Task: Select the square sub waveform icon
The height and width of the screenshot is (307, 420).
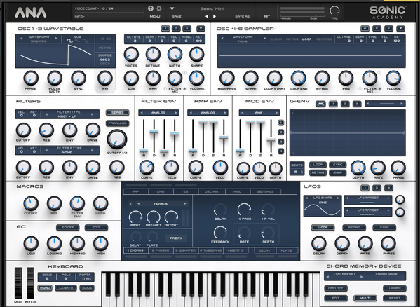Action: coord(70,41)
